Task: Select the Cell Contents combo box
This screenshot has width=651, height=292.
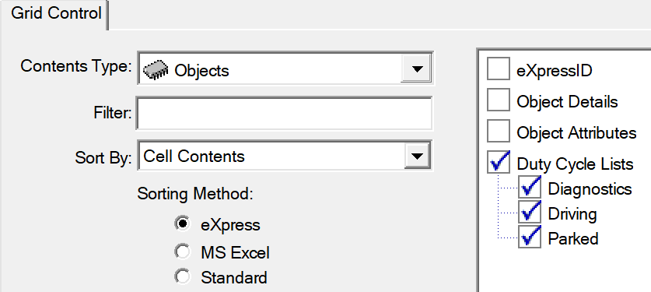Action: tap(285, 156)
